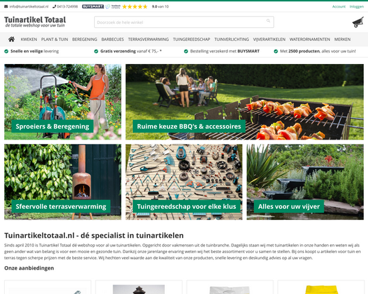Click the fourth offer card with yellow product
Viewport: 368px width, 294px height.
click(x=321, y=287)
